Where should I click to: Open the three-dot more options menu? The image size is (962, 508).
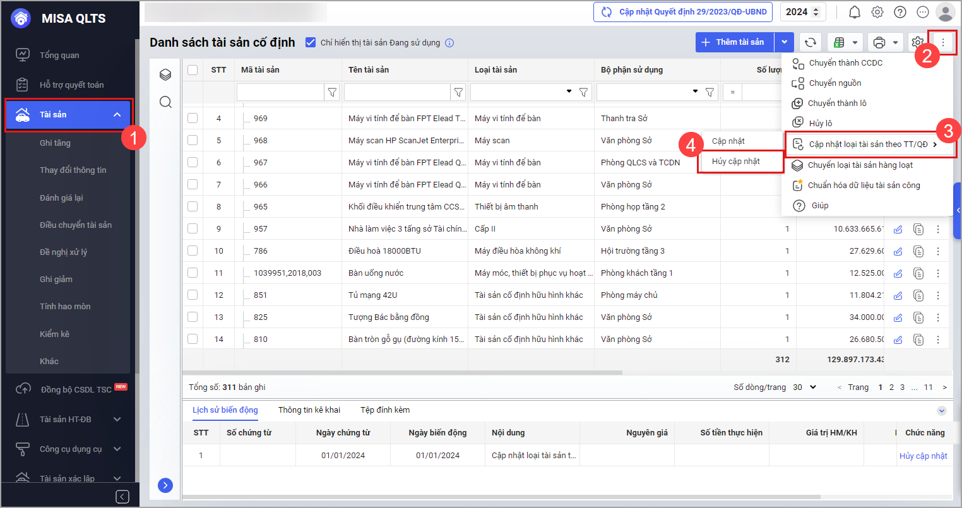[x=942, y=42]
